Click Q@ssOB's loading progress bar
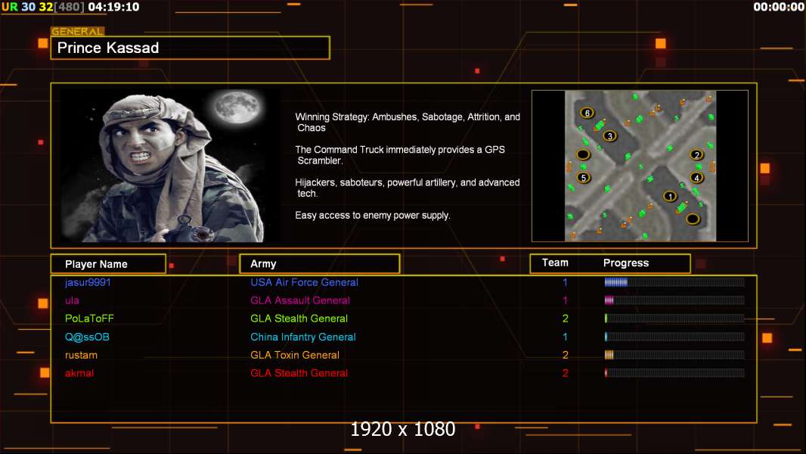Viewport: 806px width, 454px height. [674, 337]
